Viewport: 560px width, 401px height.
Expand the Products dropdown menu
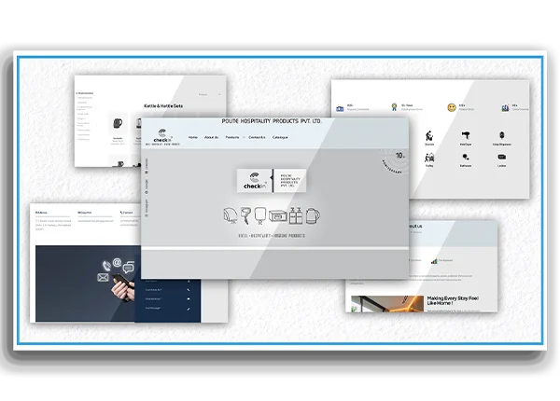pyautogui.click(x=231, y=137)
